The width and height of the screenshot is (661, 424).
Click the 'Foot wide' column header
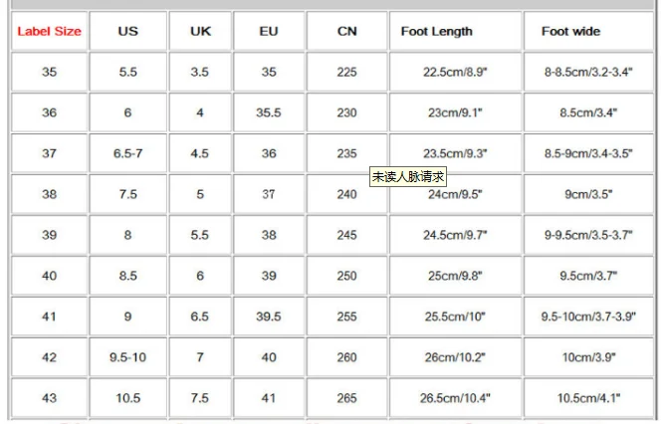(x=570, y=31)
